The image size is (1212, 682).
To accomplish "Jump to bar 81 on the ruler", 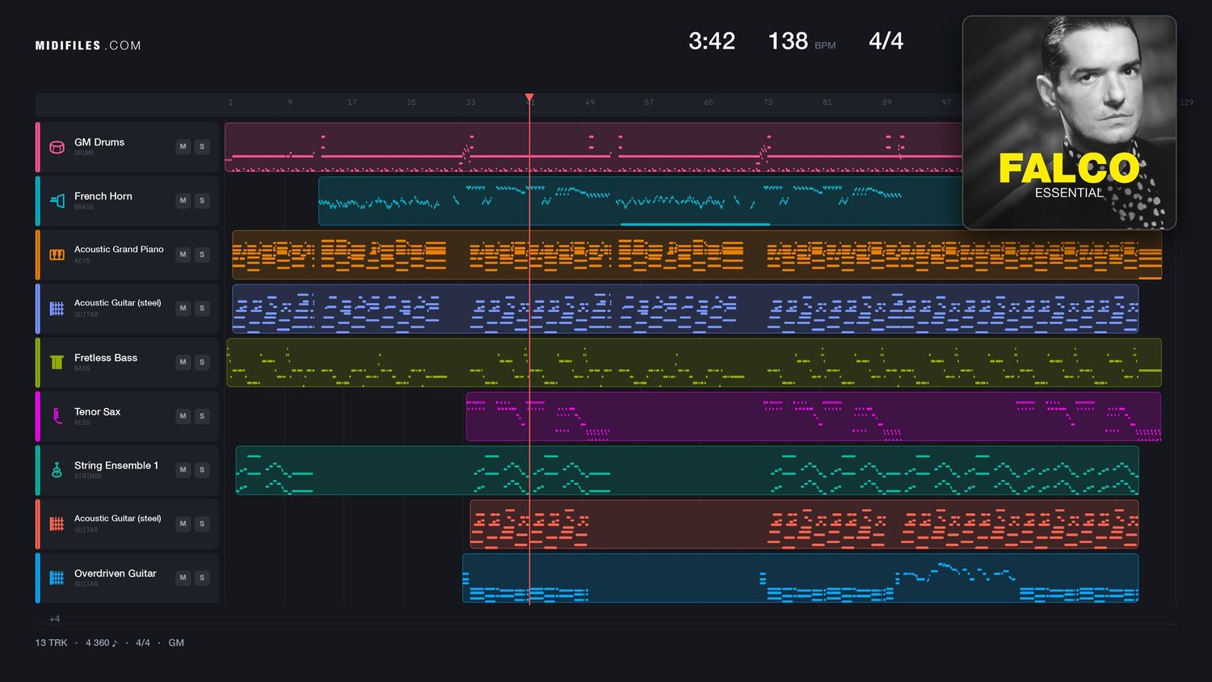I will tap(827, 103).
